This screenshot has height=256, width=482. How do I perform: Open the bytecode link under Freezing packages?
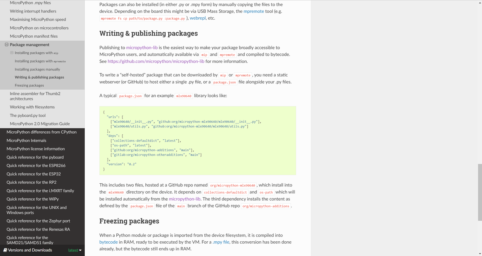tap(108, 242)
